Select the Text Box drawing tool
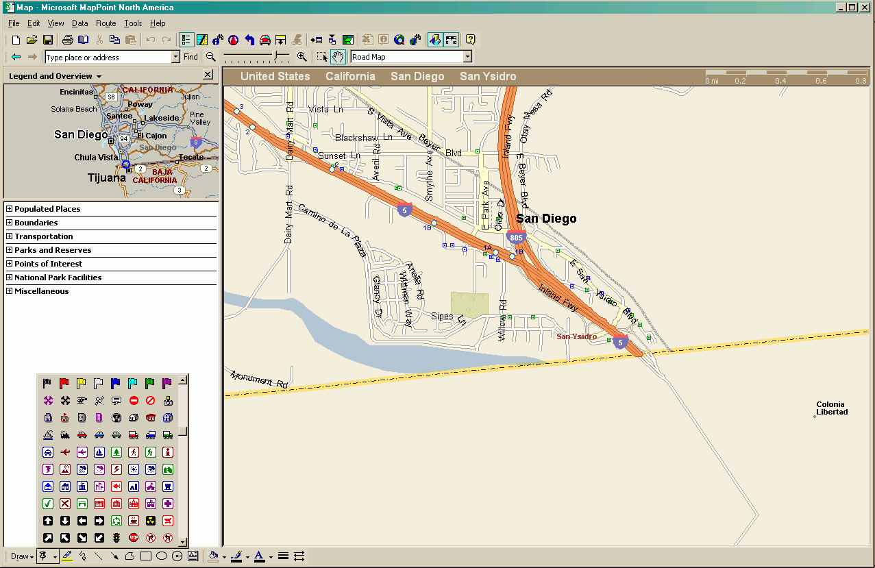Viewport: 875px width, 568px height. 193,556
